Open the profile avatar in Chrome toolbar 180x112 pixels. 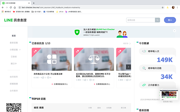click(173, 7)
